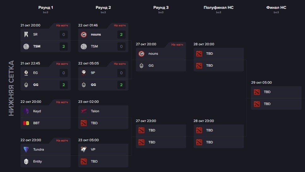Select the Tundra team logo
The width and height of the screenshot is (305, 172).
coord(26,149)
